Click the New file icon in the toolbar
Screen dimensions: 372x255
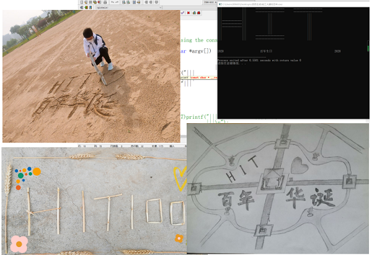click(x=82, y=2)
